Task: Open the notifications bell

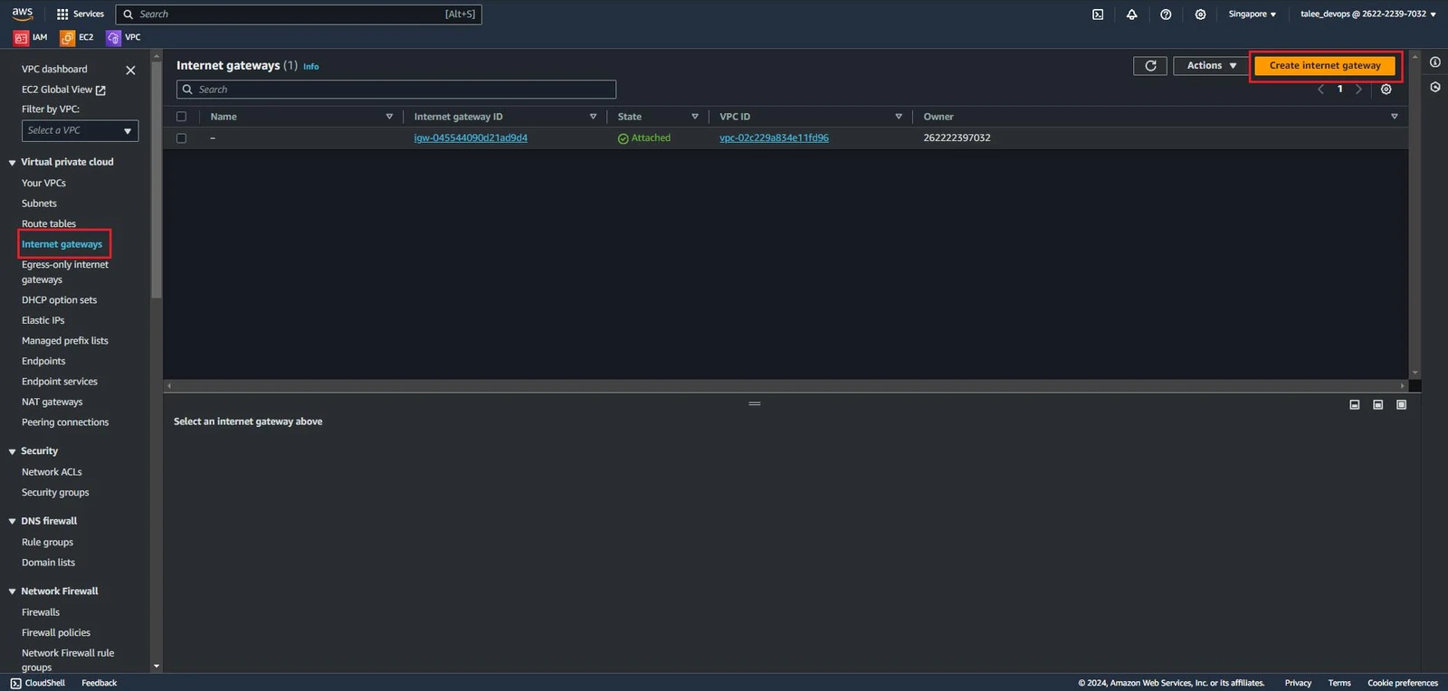Action: pos(1131,14)
